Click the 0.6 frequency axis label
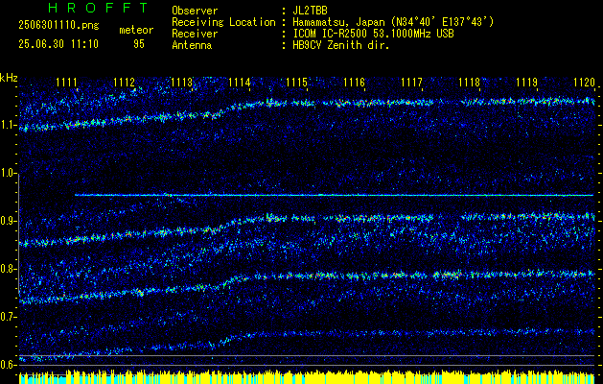This screenshot has height=384, width=603. (x=9, y=365)
